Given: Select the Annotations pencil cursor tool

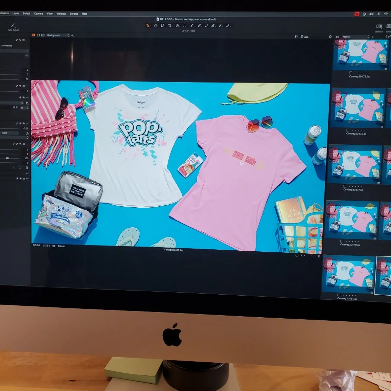Looking at the screenshot, I should [x=227, y=25].
